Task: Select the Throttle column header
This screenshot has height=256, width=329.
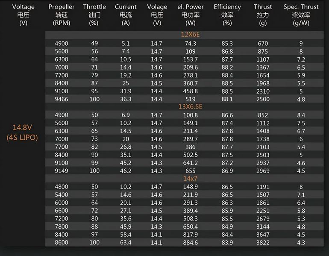Action: (94, 15)
